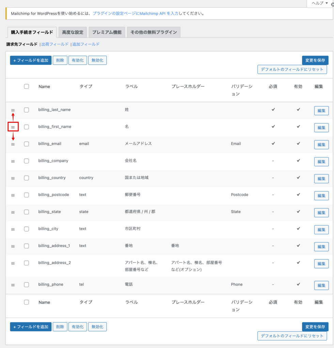Select all fields using the top header checkbox

pos(27,86)
